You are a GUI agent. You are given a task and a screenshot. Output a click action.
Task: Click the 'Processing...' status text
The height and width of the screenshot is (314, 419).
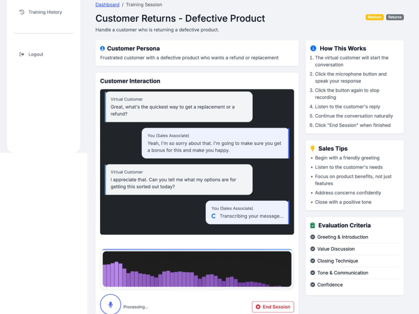pyautogui.click(x=136, y=307)
